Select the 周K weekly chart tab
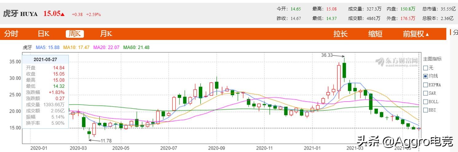Screen dimensions: 458x152 coord(75,34)
